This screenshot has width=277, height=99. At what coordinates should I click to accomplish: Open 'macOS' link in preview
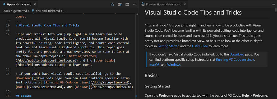click(x=155, y=65)
